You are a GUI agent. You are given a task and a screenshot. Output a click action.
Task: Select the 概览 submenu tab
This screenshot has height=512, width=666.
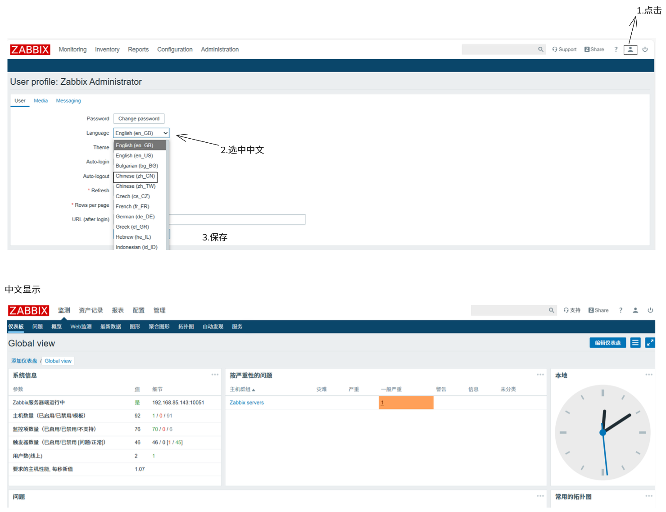coord(57,326)
